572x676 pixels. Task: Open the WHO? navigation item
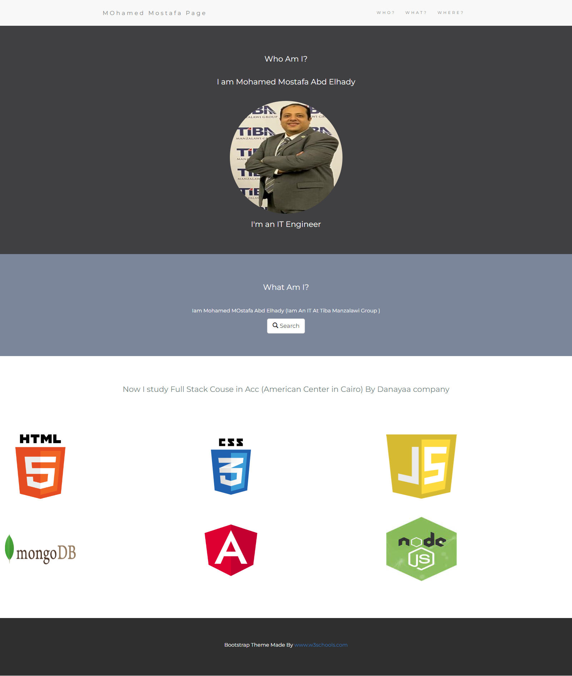(x=385, y=13)
